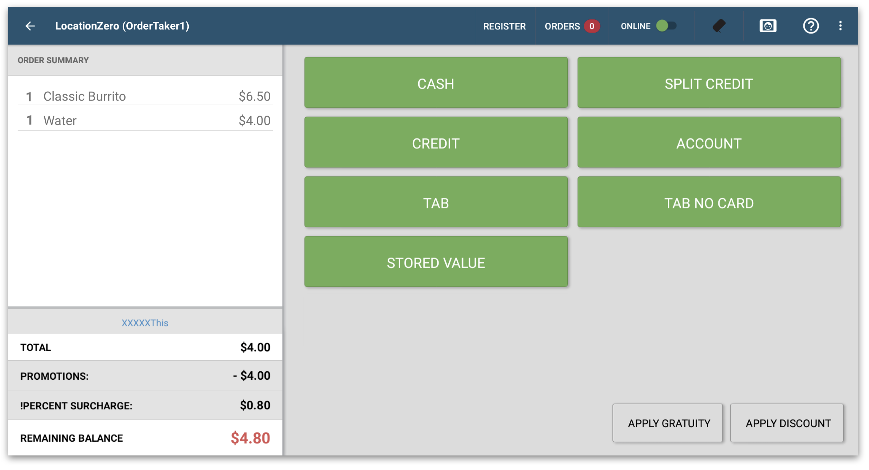Open the cash drawer icon in header
869x470 pixels.
[x=768, y=26]
